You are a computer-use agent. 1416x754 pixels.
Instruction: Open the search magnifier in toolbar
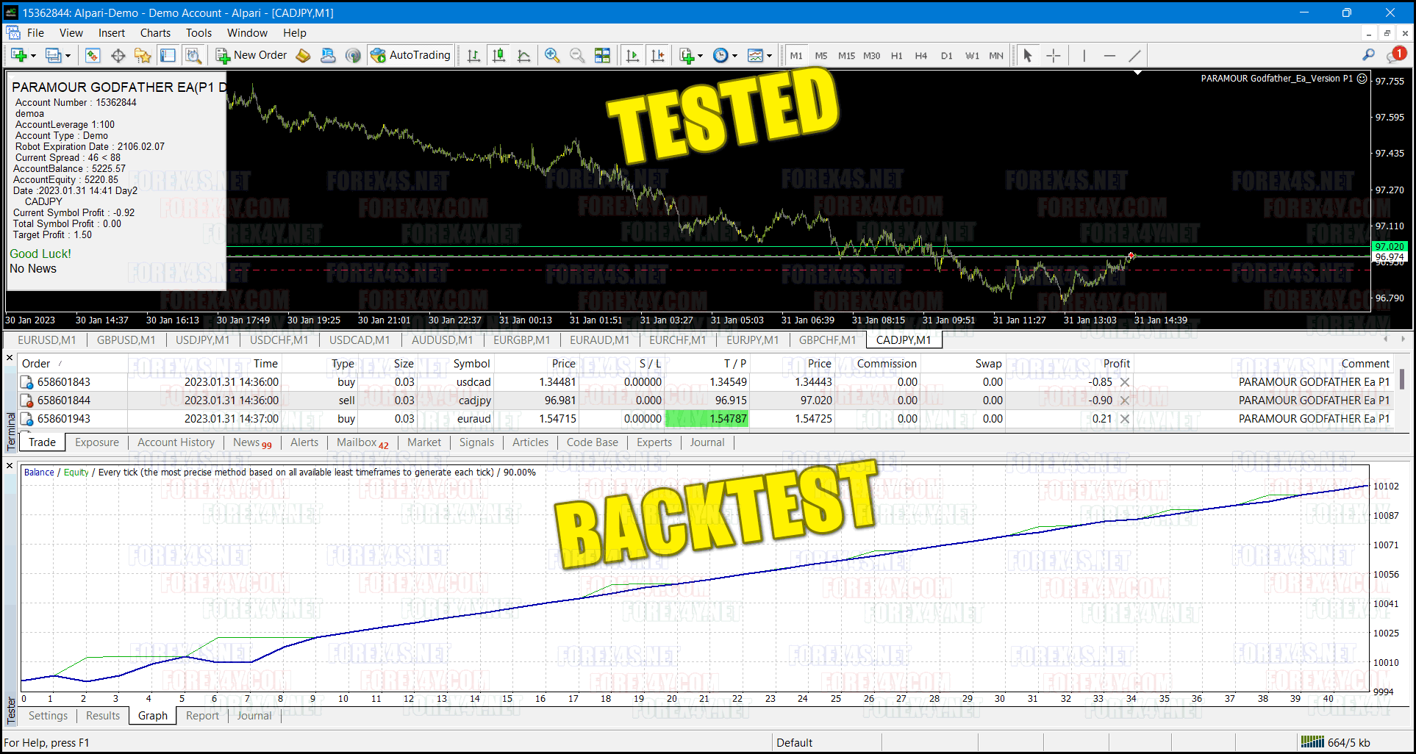1367,55
